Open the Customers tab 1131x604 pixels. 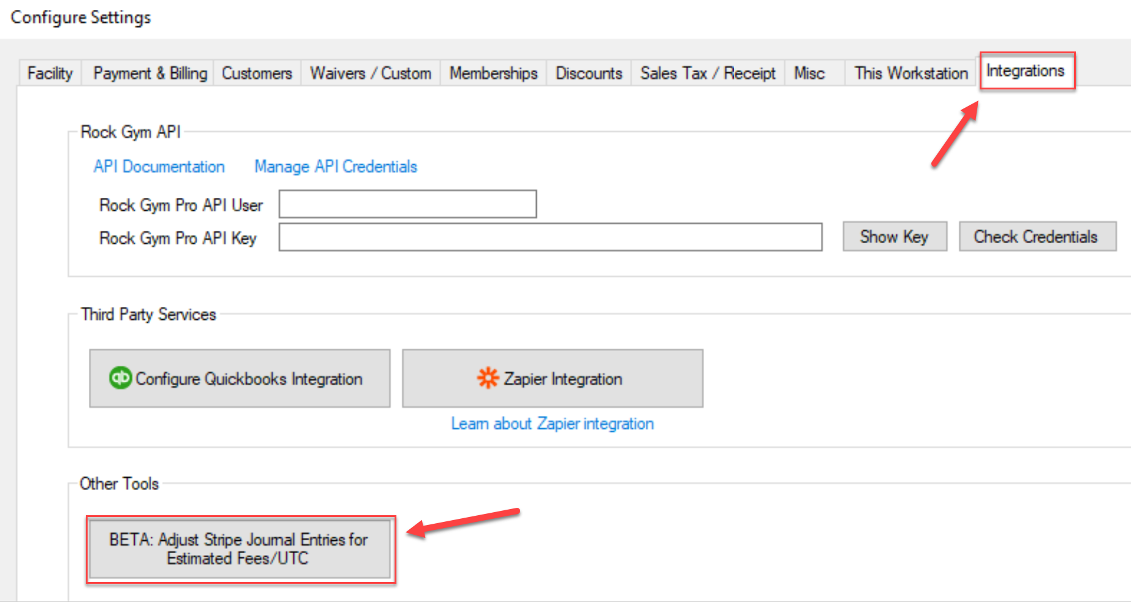click(257, 74)
